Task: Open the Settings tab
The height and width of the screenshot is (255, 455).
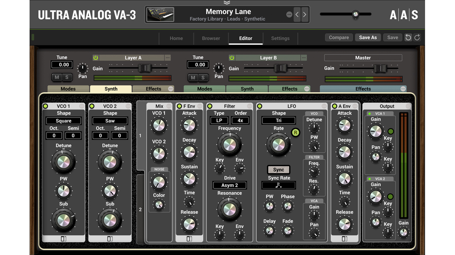Action: pyautogui.click(x=280, y=38)
